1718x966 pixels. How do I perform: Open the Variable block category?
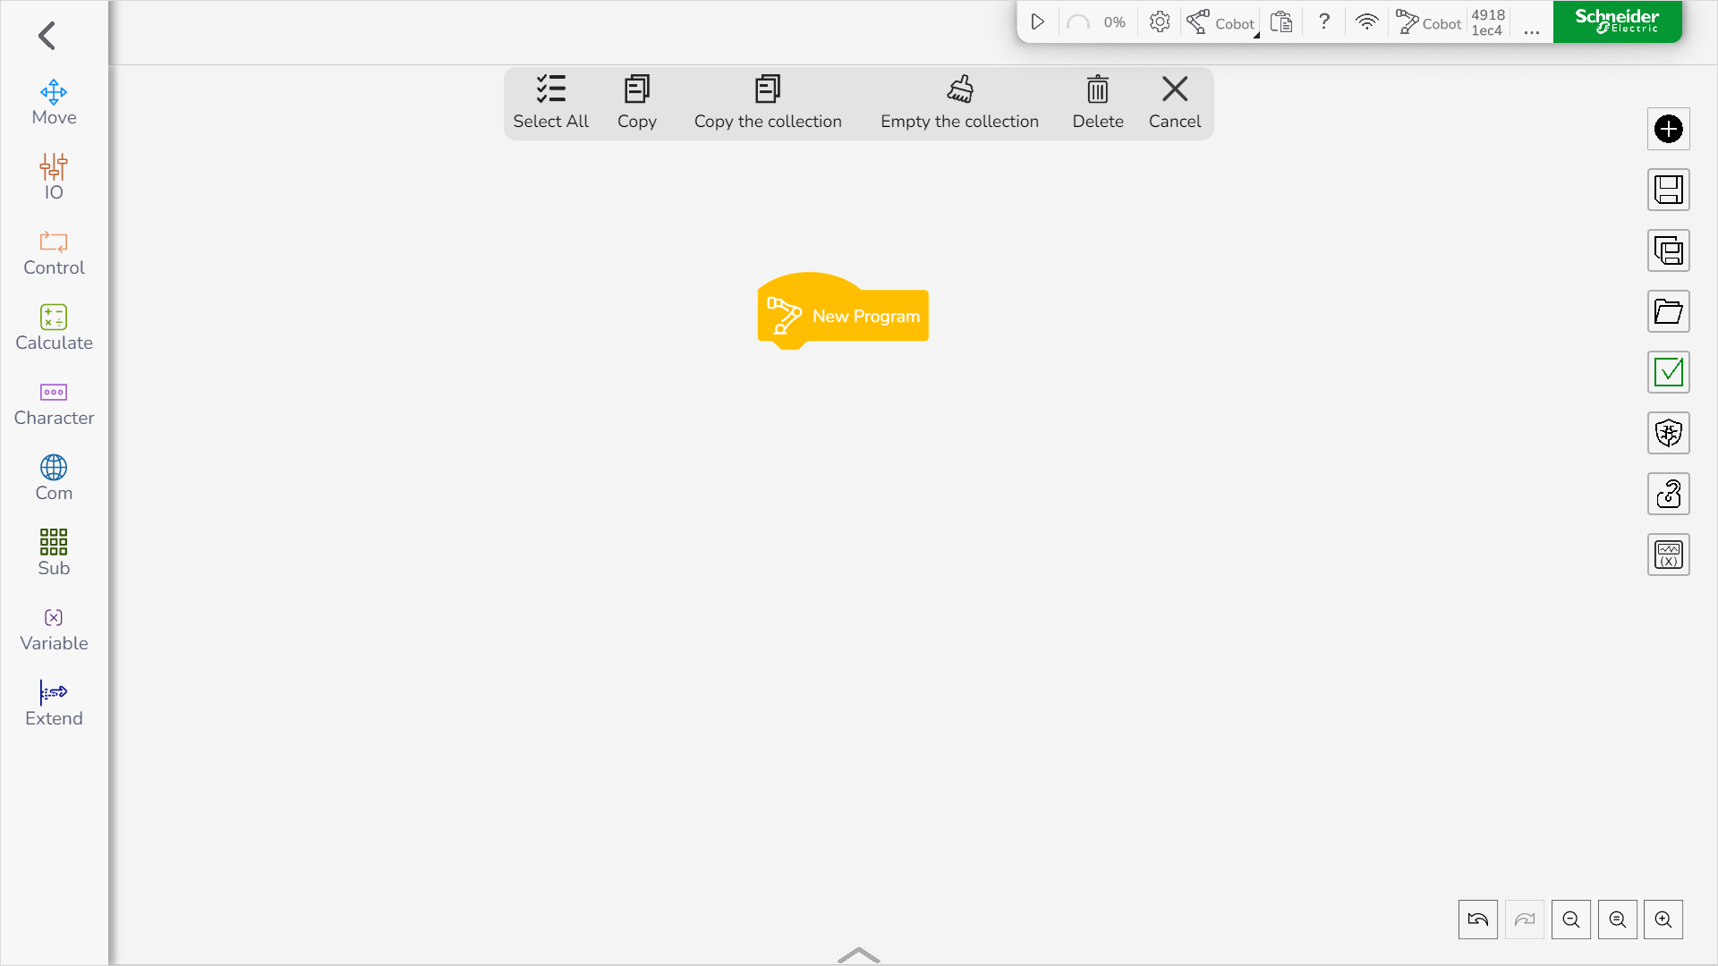(x=54, y=628)
